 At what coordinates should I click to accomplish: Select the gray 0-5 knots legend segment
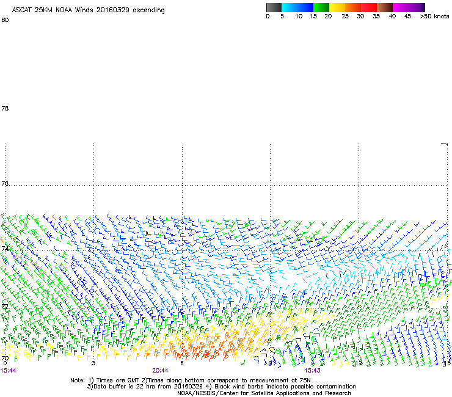point(274,7)
